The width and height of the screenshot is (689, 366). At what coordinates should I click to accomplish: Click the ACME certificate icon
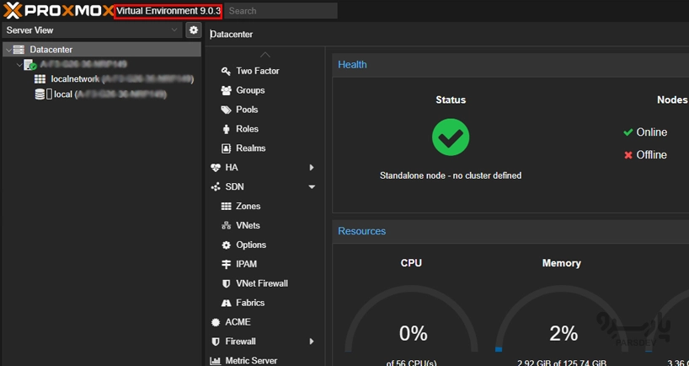point(216,322)
